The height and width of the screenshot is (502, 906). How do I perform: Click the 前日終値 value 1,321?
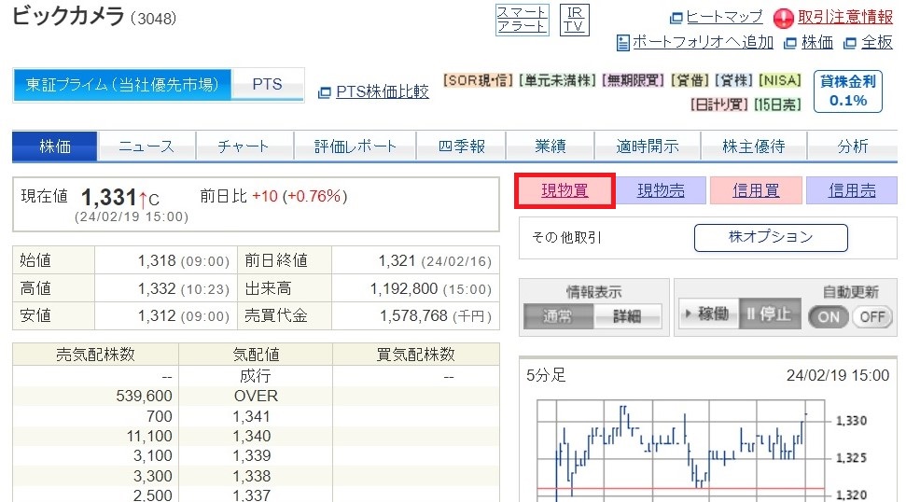[x=397, y=260]
